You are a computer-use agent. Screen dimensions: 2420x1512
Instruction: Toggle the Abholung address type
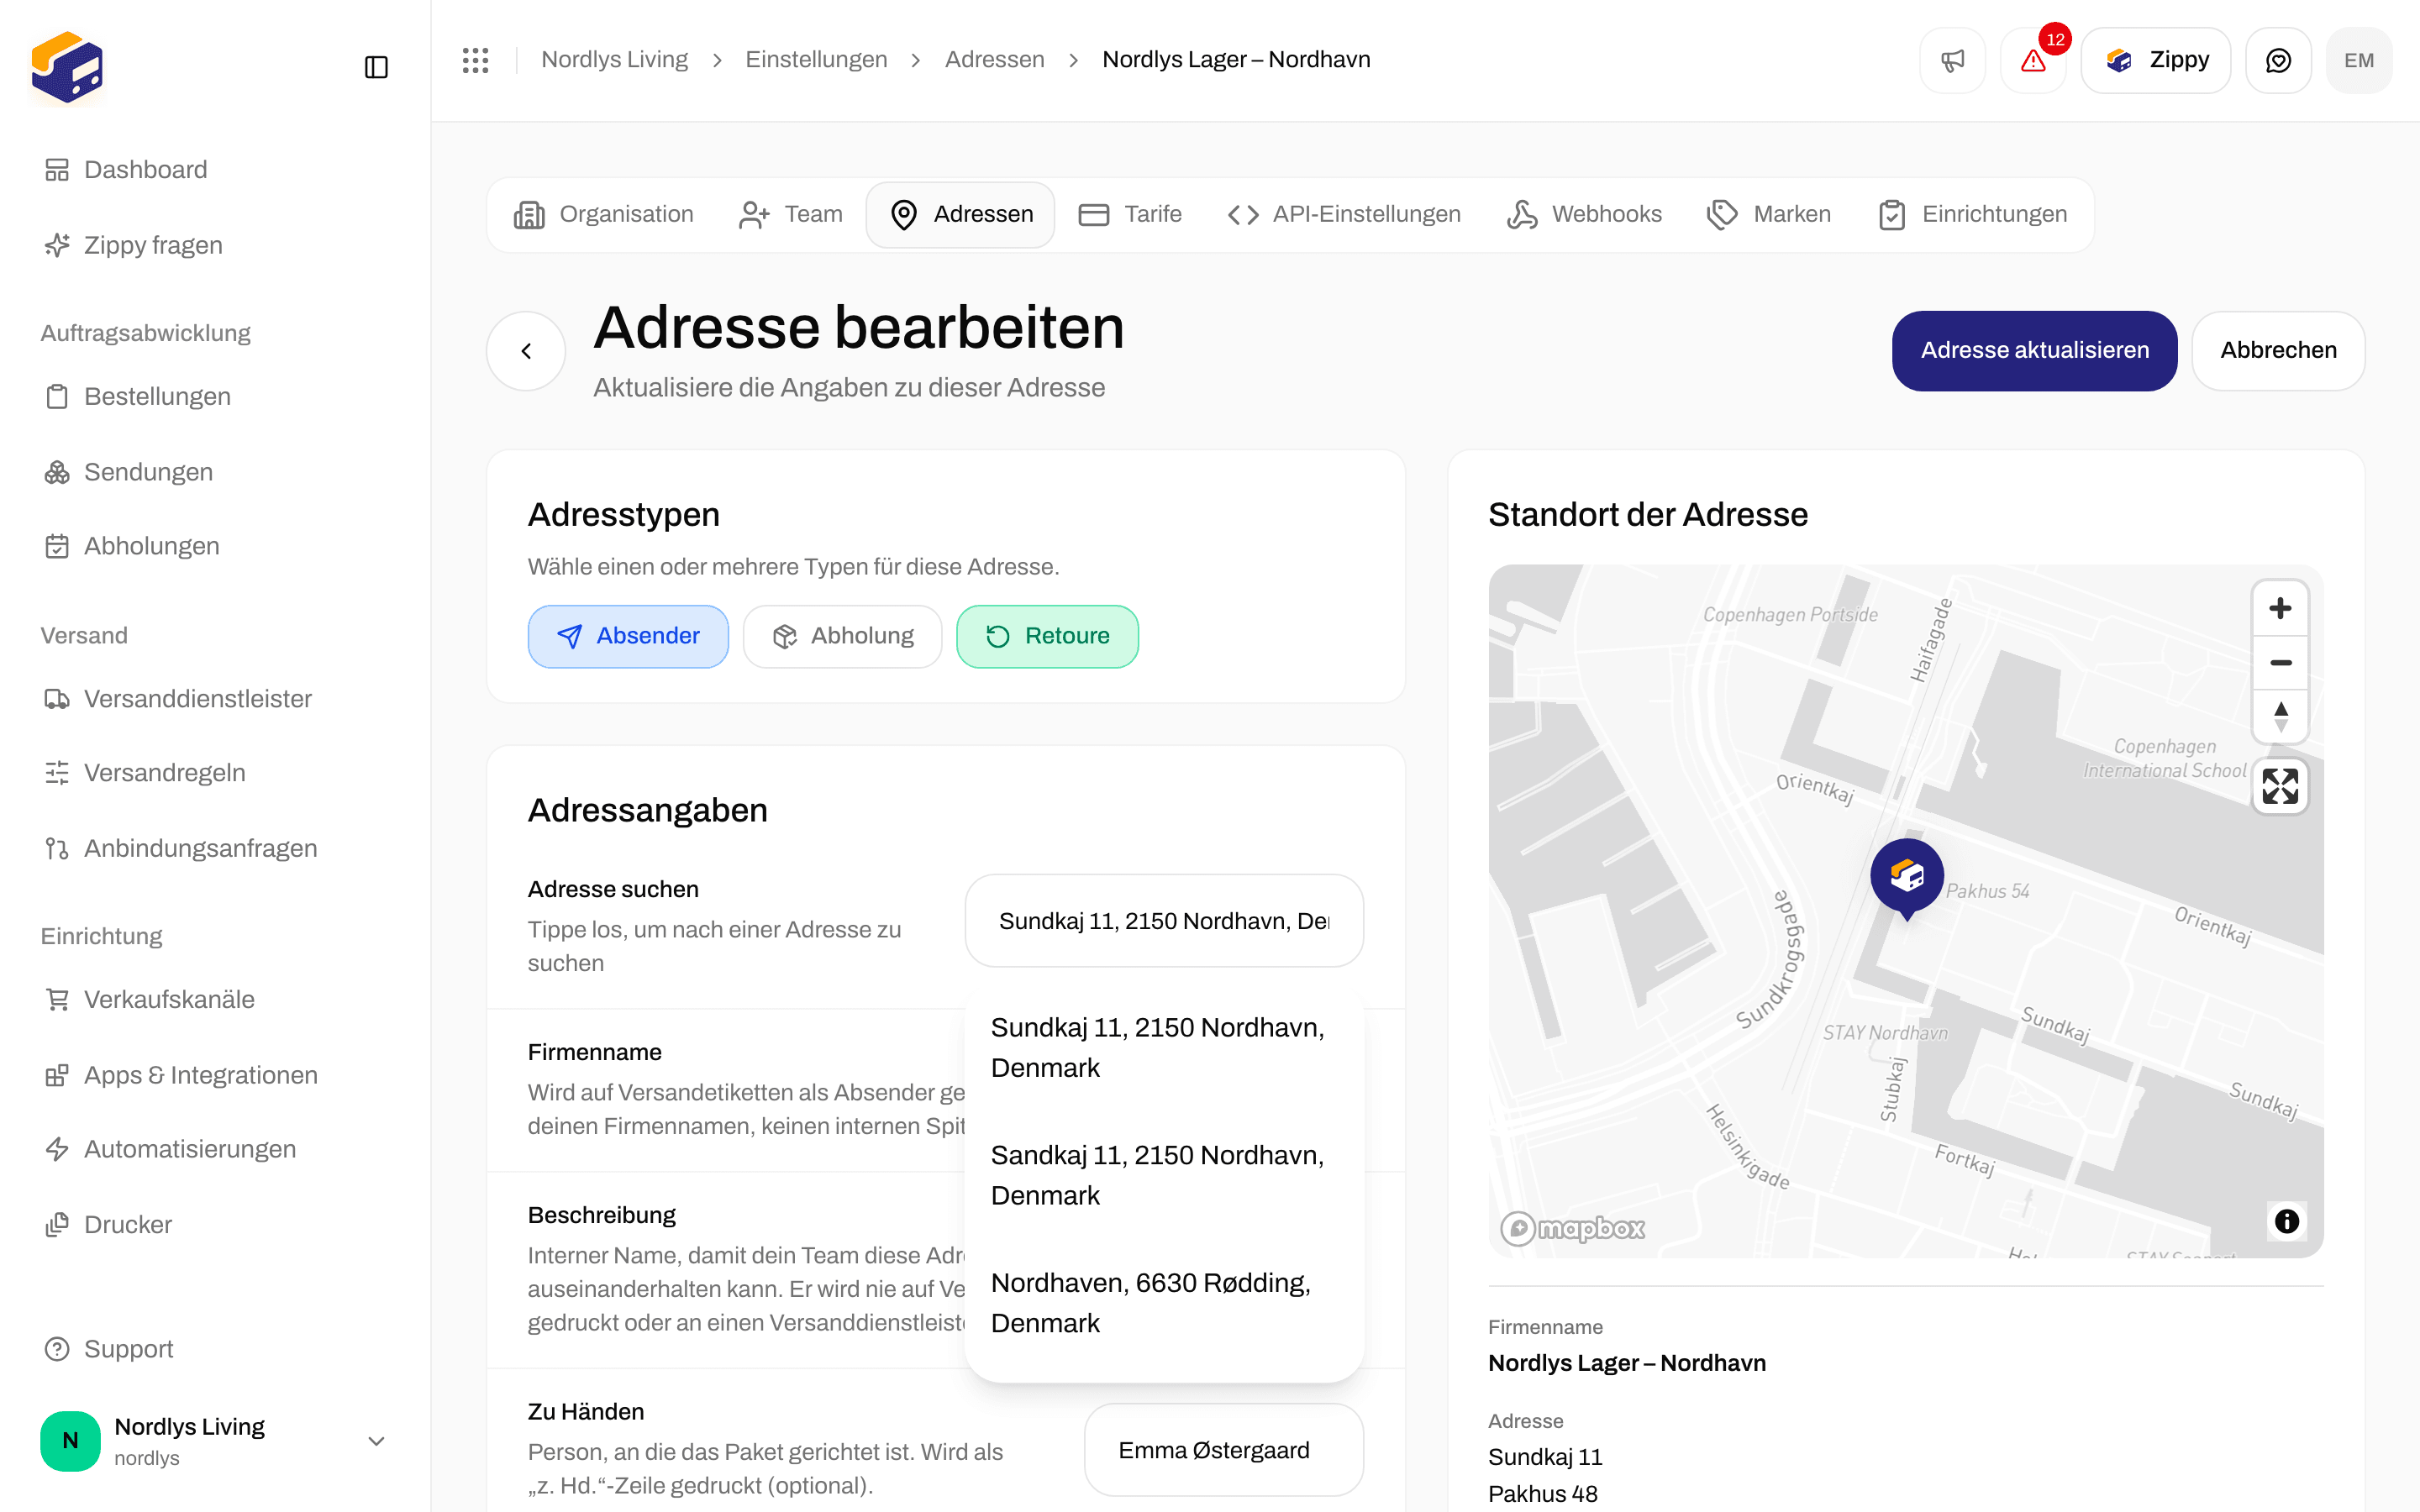[842, 636]
